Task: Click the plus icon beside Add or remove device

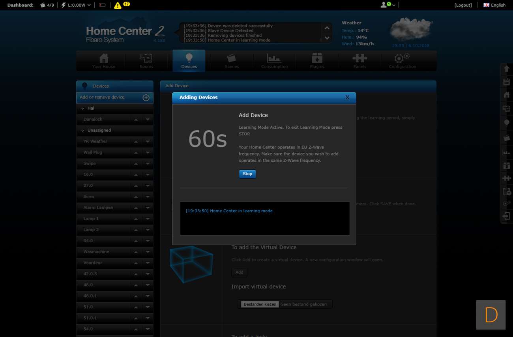Action: coord(146,97)
